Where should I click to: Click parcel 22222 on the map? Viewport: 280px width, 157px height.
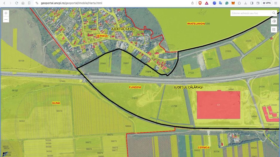[x=248, y=41]
